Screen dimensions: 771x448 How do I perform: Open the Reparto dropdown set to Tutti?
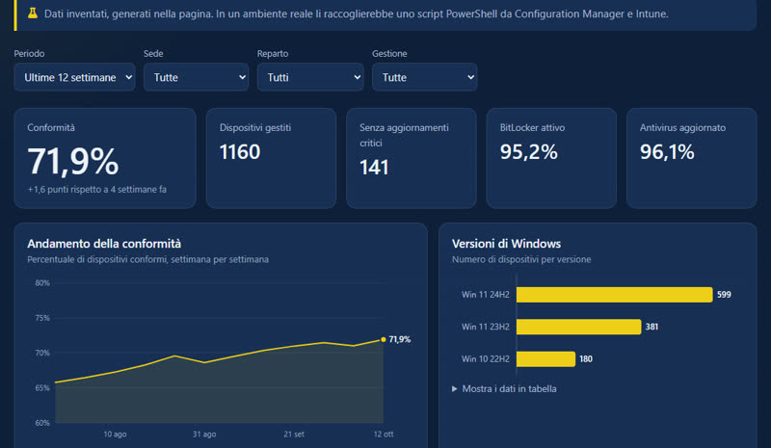[310, 77]
